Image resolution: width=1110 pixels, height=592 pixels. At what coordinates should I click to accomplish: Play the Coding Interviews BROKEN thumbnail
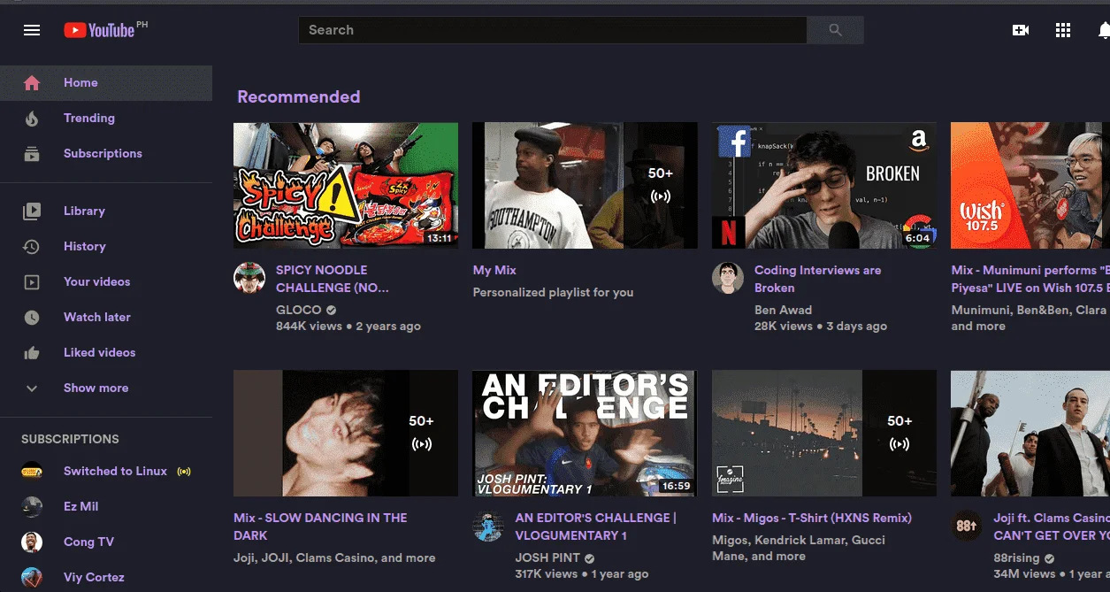pos(824,186)
